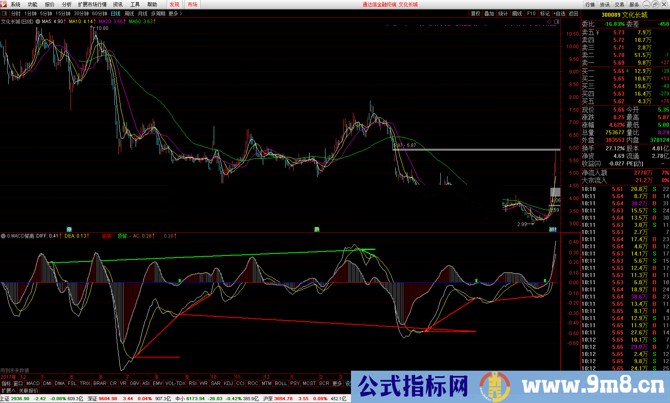Open the 工具 menu
Screen dimensions: 670x403
point(135,4)
